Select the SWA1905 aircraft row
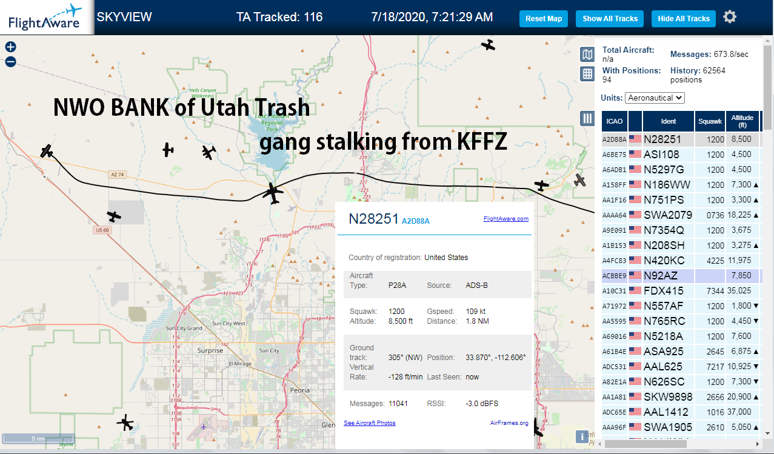 [x=682, y=427]
